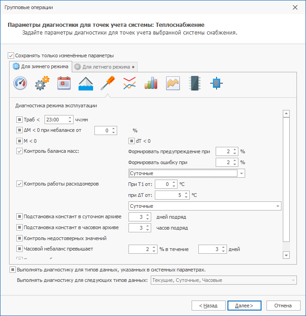Image resolution: width=306 pixels, height=316 pixels.
Task: Uncheck 'Сохранять только изменённые параметры'
Action: 11,55
